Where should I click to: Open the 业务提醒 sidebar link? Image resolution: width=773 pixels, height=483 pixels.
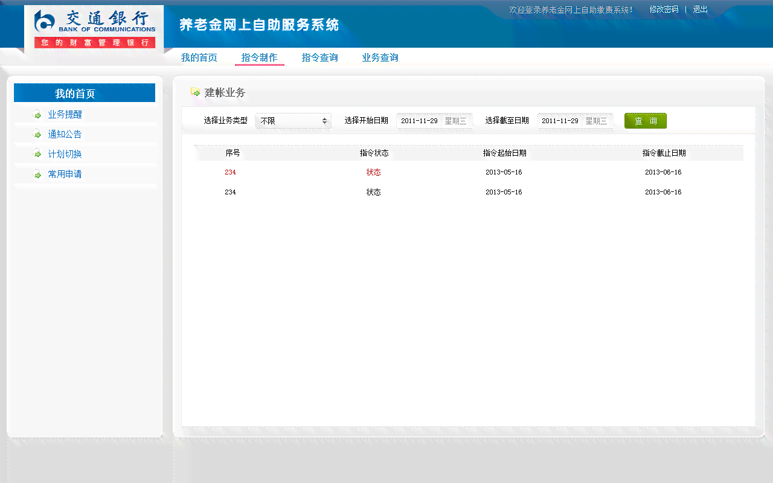[65, 115]
